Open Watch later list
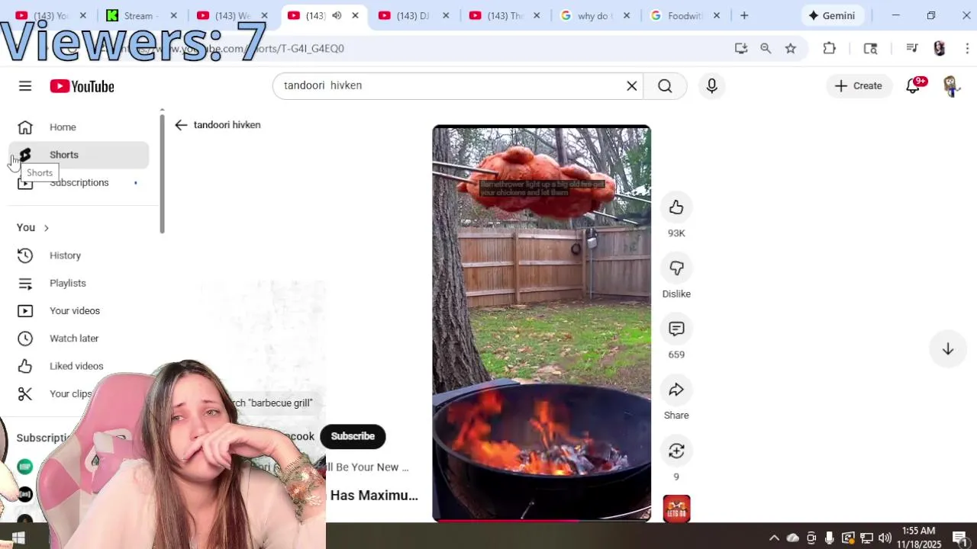The height and width of the screenshot is (549, 977). [79, 339]
